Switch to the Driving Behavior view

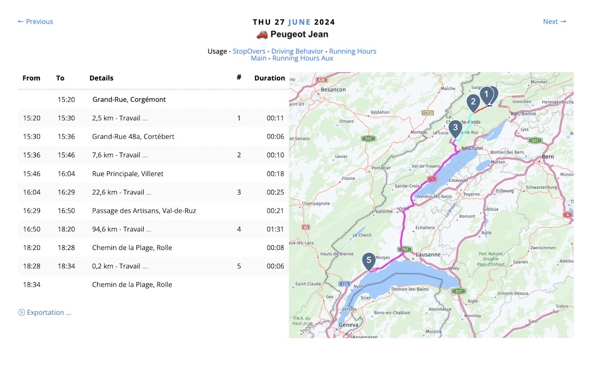297,51
